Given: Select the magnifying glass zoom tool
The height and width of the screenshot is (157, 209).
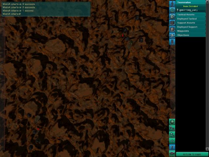Looking at the screenshot, I should [x=172, y=134].
